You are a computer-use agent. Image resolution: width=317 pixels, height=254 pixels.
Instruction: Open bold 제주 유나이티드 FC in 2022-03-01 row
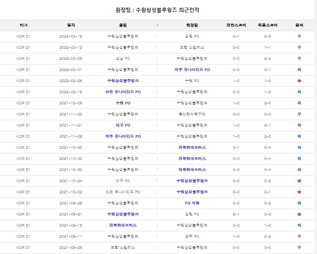[192, 70]
